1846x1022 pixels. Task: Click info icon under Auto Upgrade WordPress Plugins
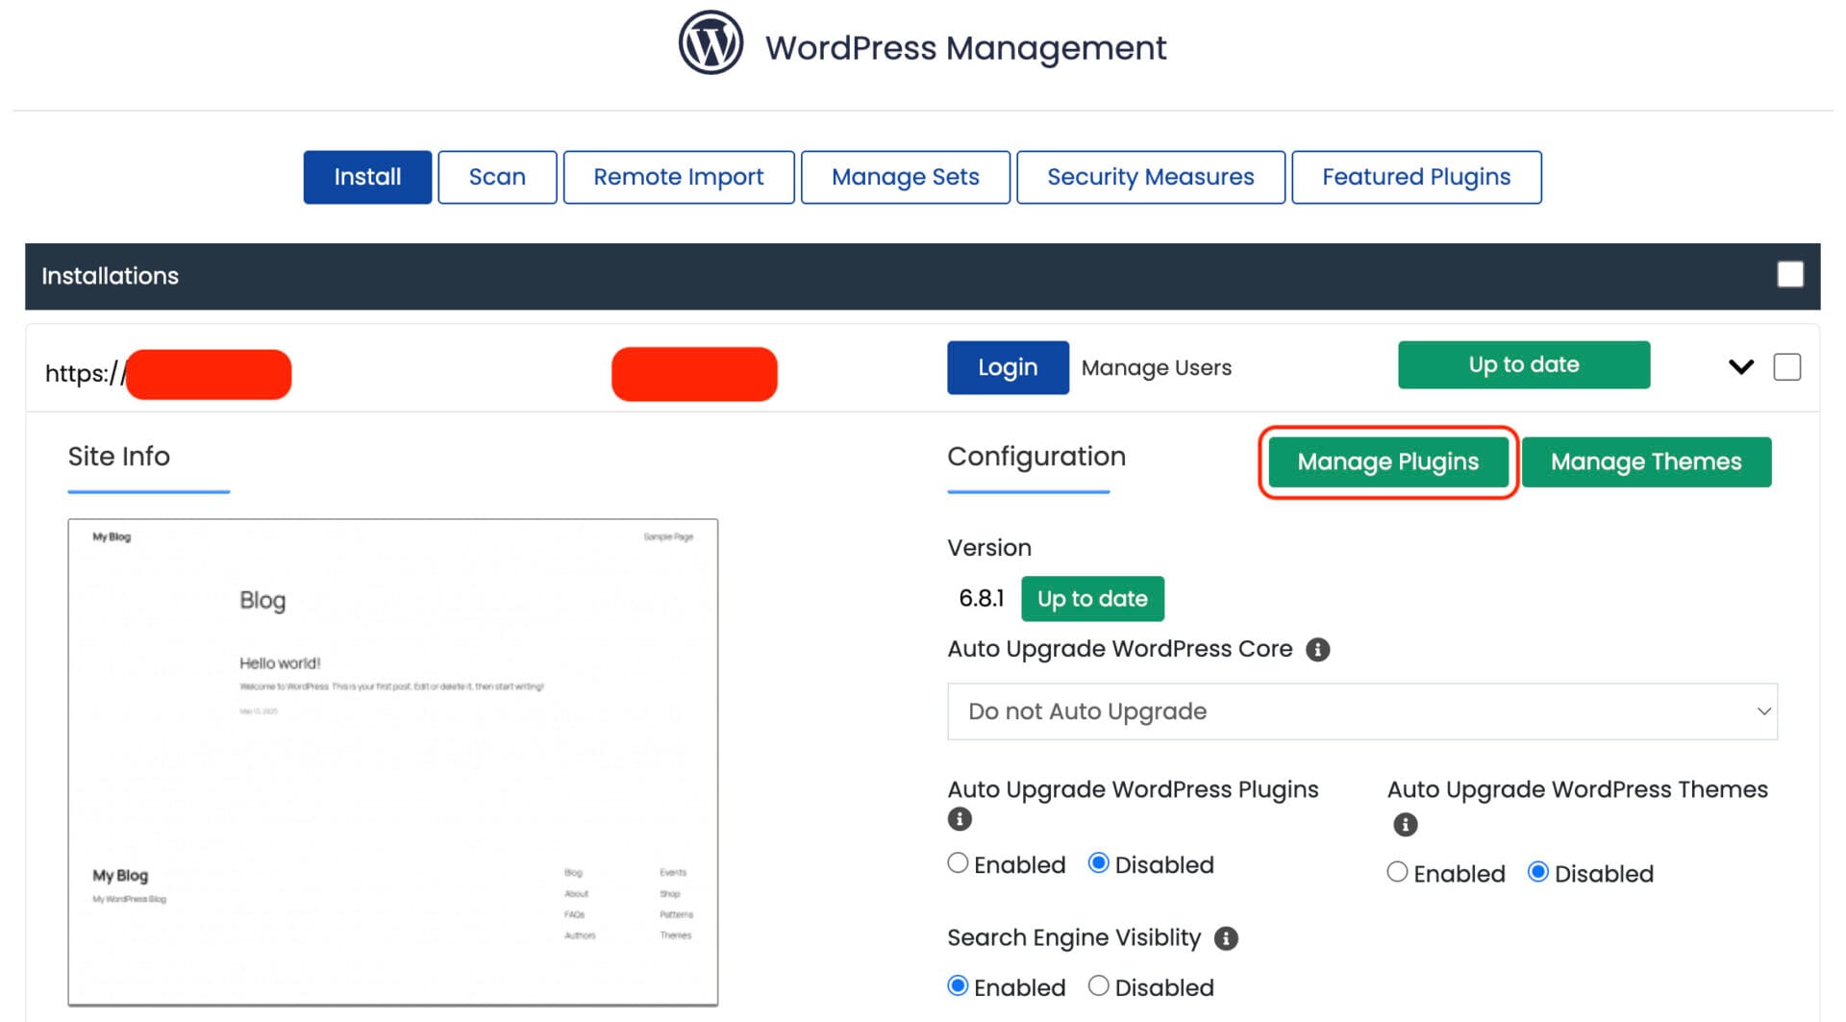point(960,819)
